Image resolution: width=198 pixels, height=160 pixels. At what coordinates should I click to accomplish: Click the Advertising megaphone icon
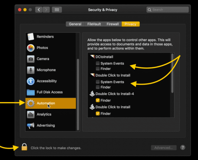(x=31, y=125)
